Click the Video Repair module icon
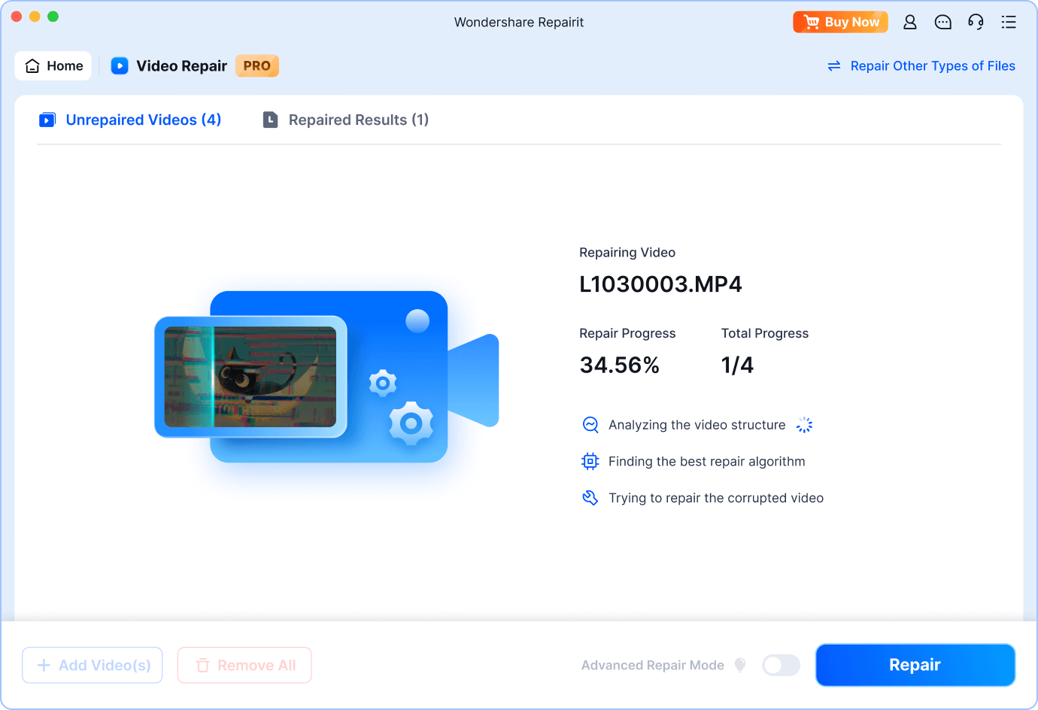This screenshot has height=710, width=1038. [x=120, y=66]
